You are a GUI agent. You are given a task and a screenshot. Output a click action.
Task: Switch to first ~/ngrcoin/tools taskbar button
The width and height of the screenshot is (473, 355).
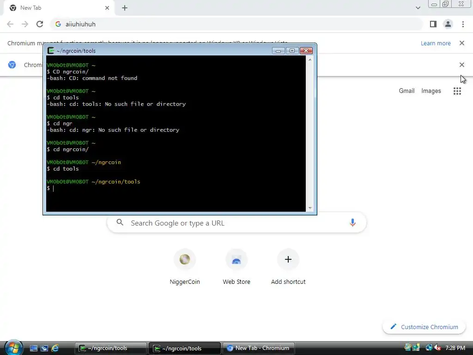[x=111, y=348]
